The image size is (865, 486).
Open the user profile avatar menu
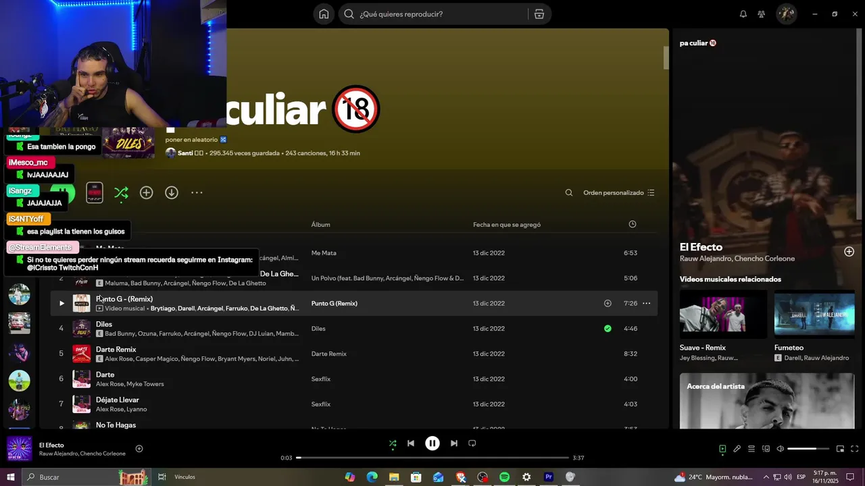[786, 14]
